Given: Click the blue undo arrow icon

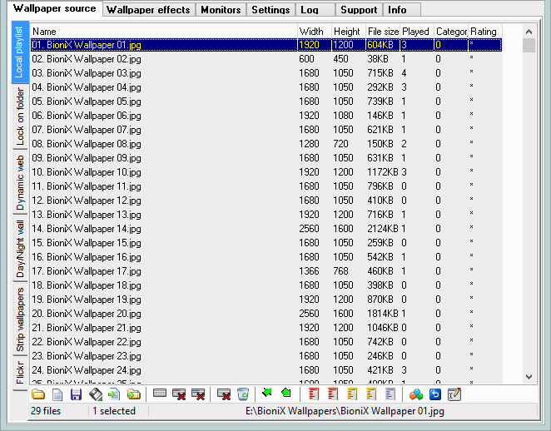Looking at the screenshot, I should (435, 394).
